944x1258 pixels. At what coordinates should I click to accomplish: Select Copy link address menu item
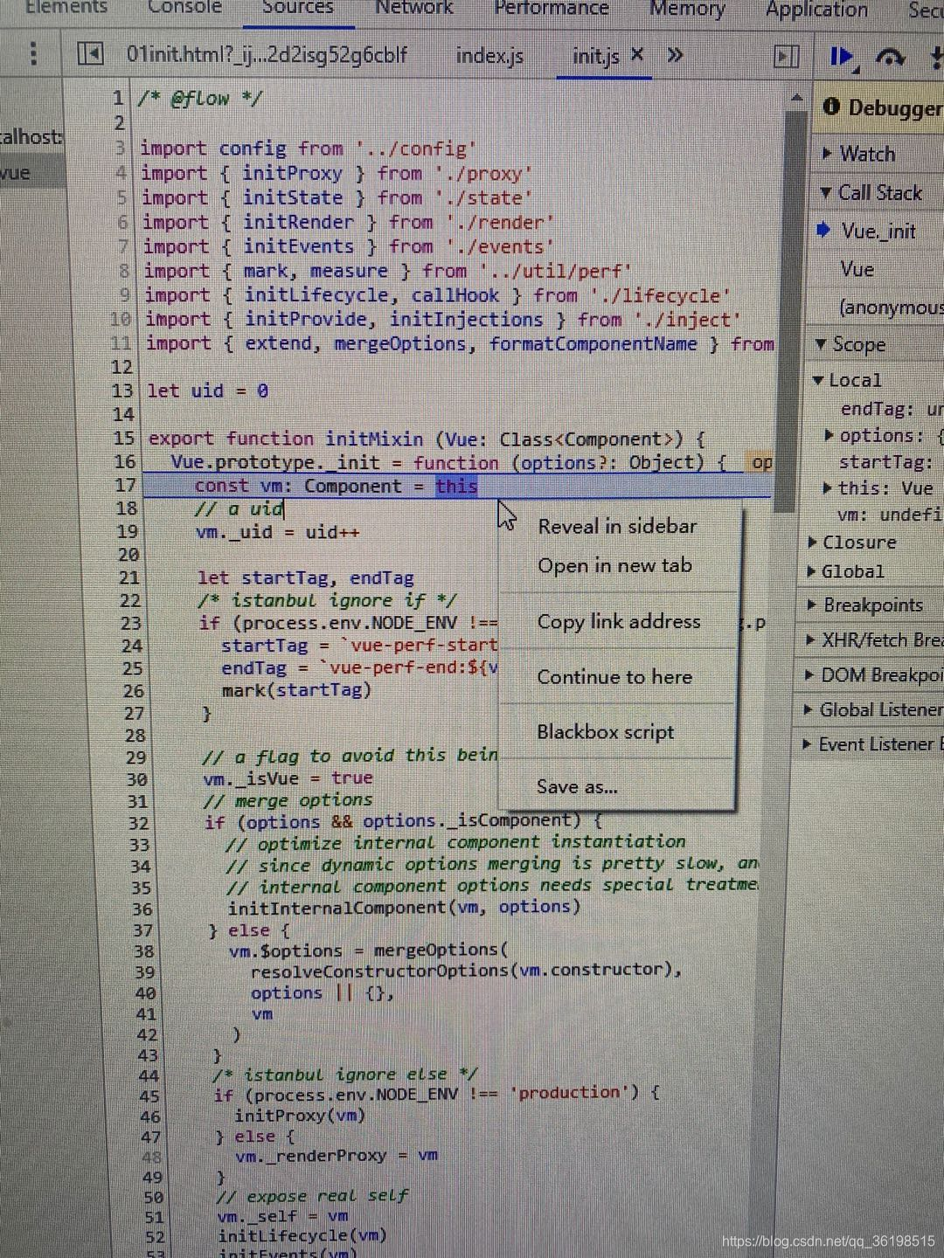click(x=619, y=621)
